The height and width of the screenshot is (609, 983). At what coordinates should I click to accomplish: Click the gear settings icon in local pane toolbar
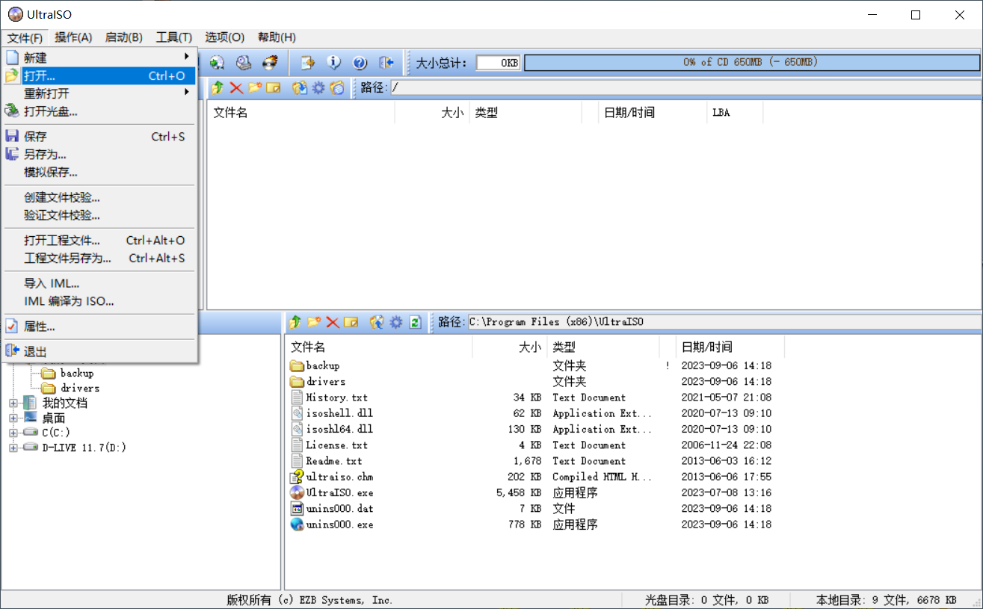(395, 322)
